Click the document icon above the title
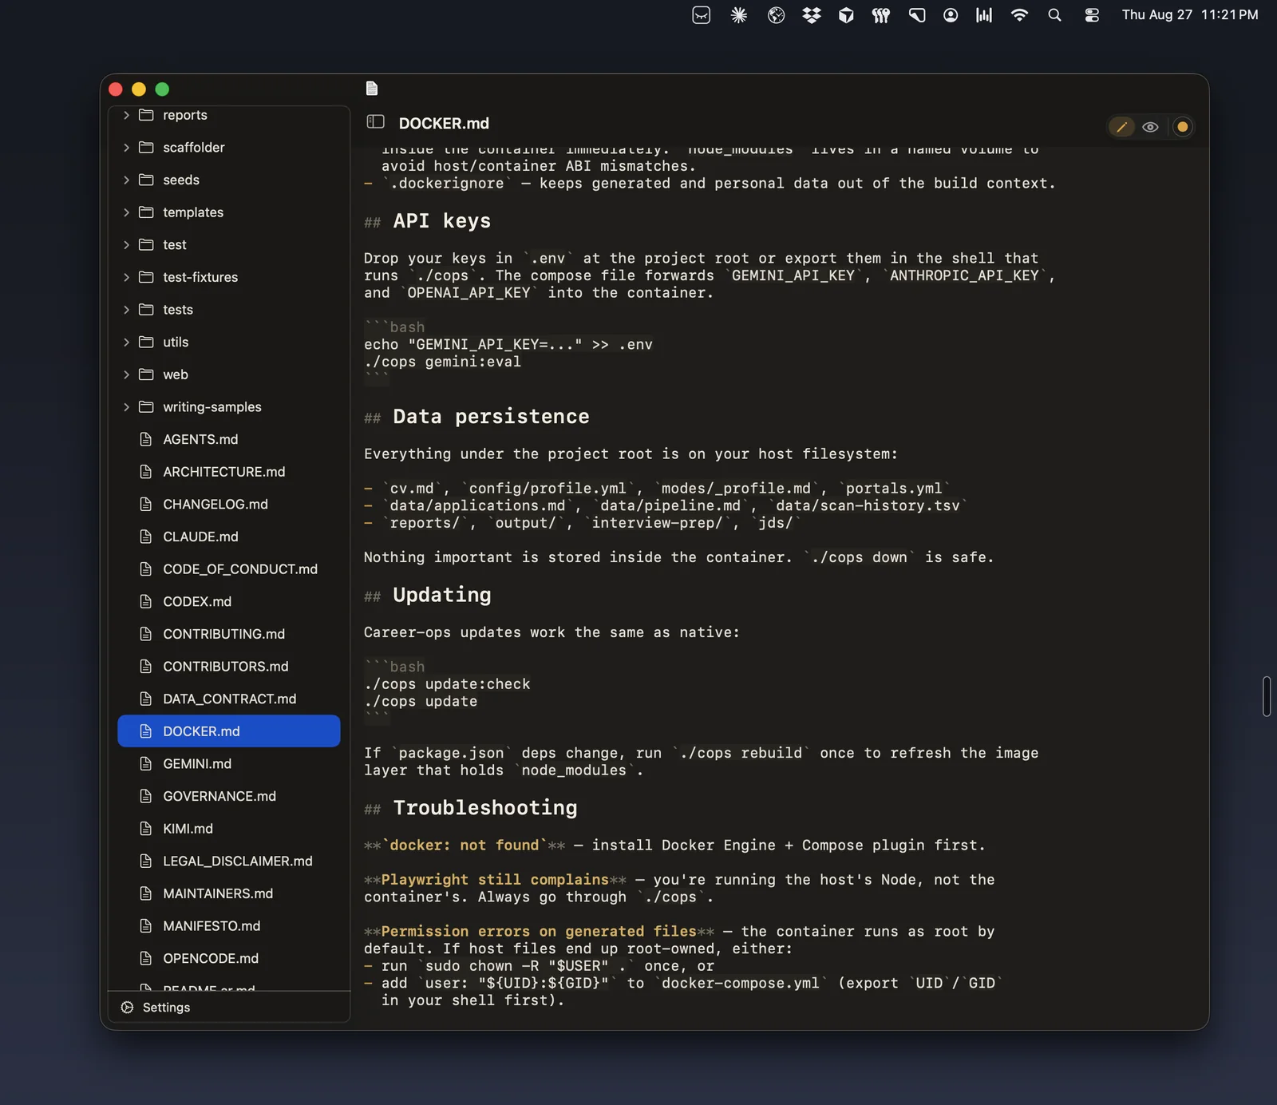Image resolution: width=1277 pixels, height=1105 pixels. click(372, 88)
